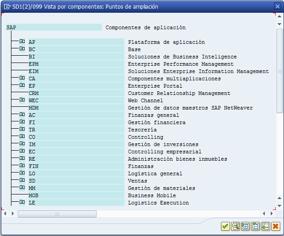Select the SAP root node
Viewport: 284px width, 236px height.
(x=54, y=27)
